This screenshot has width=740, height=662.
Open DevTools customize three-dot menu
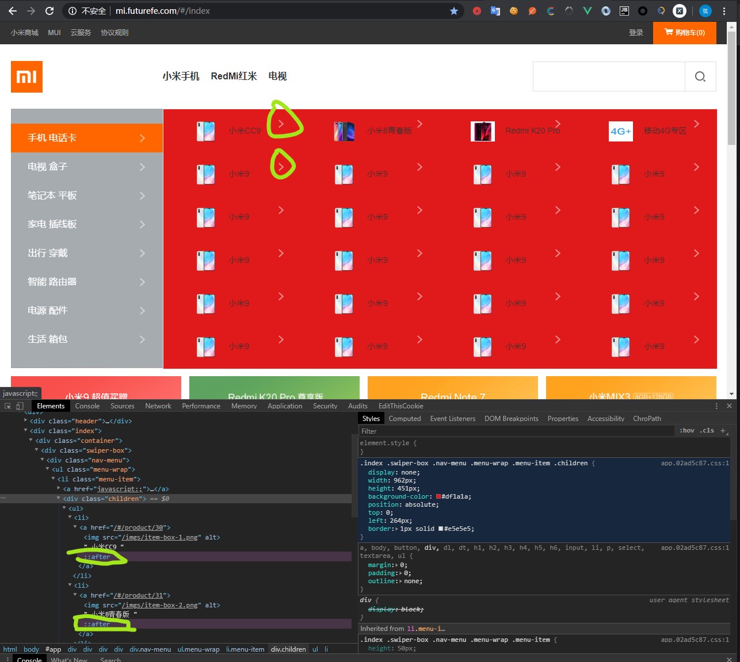[716, 406]
